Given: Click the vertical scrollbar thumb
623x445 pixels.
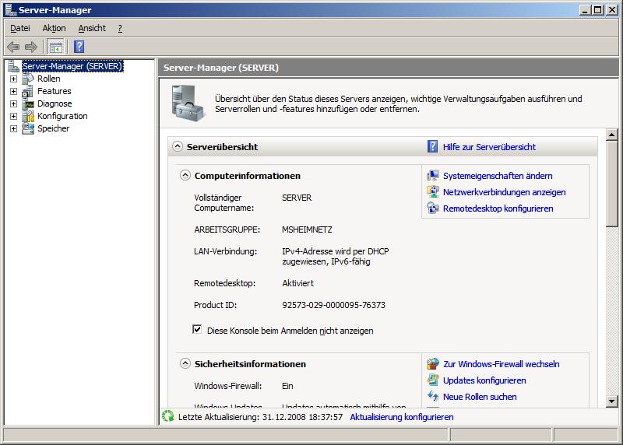Looking at the screenshot, I should (x=612, y=184).
